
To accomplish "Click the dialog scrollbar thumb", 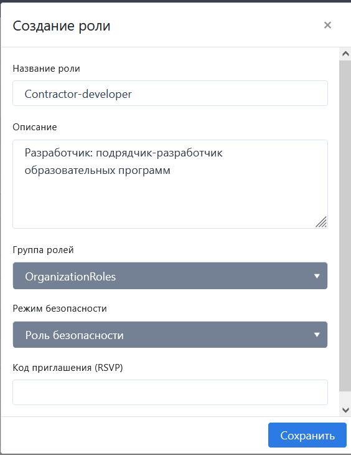I will [345, 226].
